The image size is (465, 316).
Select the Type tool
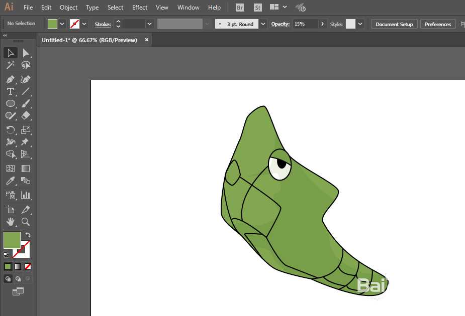tap(10, 92)
